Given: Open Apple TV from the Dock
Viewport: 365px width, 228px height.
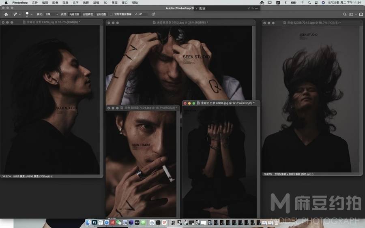Looking at the screenshot, I should (137, 223).
